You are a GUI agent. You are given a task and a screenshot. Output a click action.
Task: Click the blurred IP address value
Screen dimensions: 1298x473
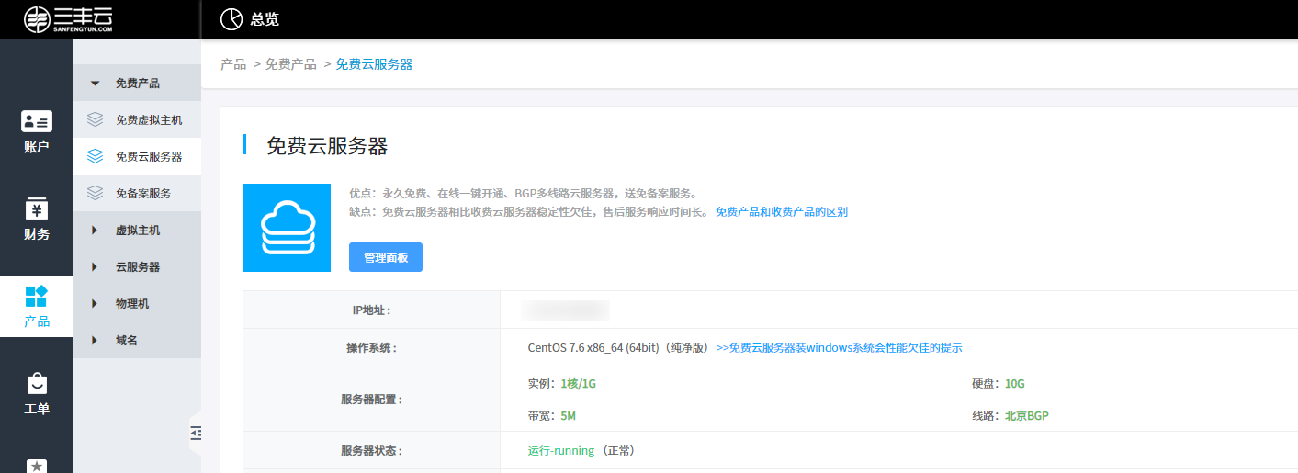(x=566, y=310)
